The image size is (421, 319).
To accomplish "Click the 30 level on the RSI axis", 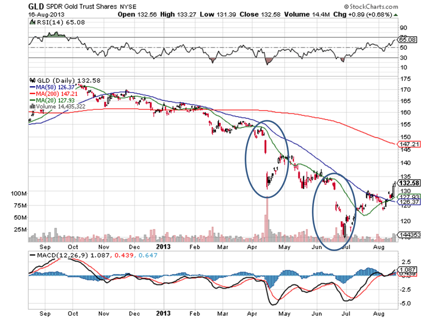I will (x=403, y=58).
